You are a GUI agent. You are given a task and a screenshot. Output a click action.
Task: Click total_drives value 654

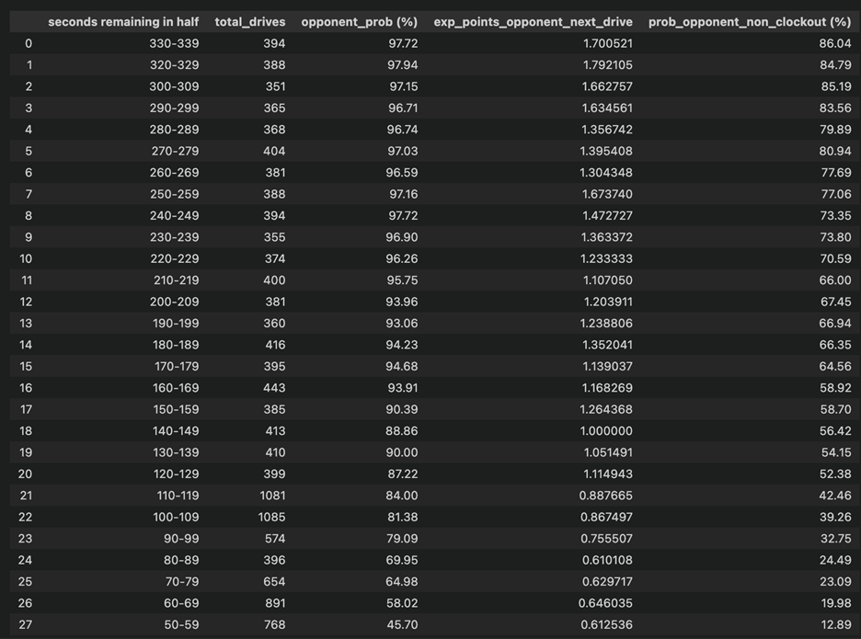point(274,581)
